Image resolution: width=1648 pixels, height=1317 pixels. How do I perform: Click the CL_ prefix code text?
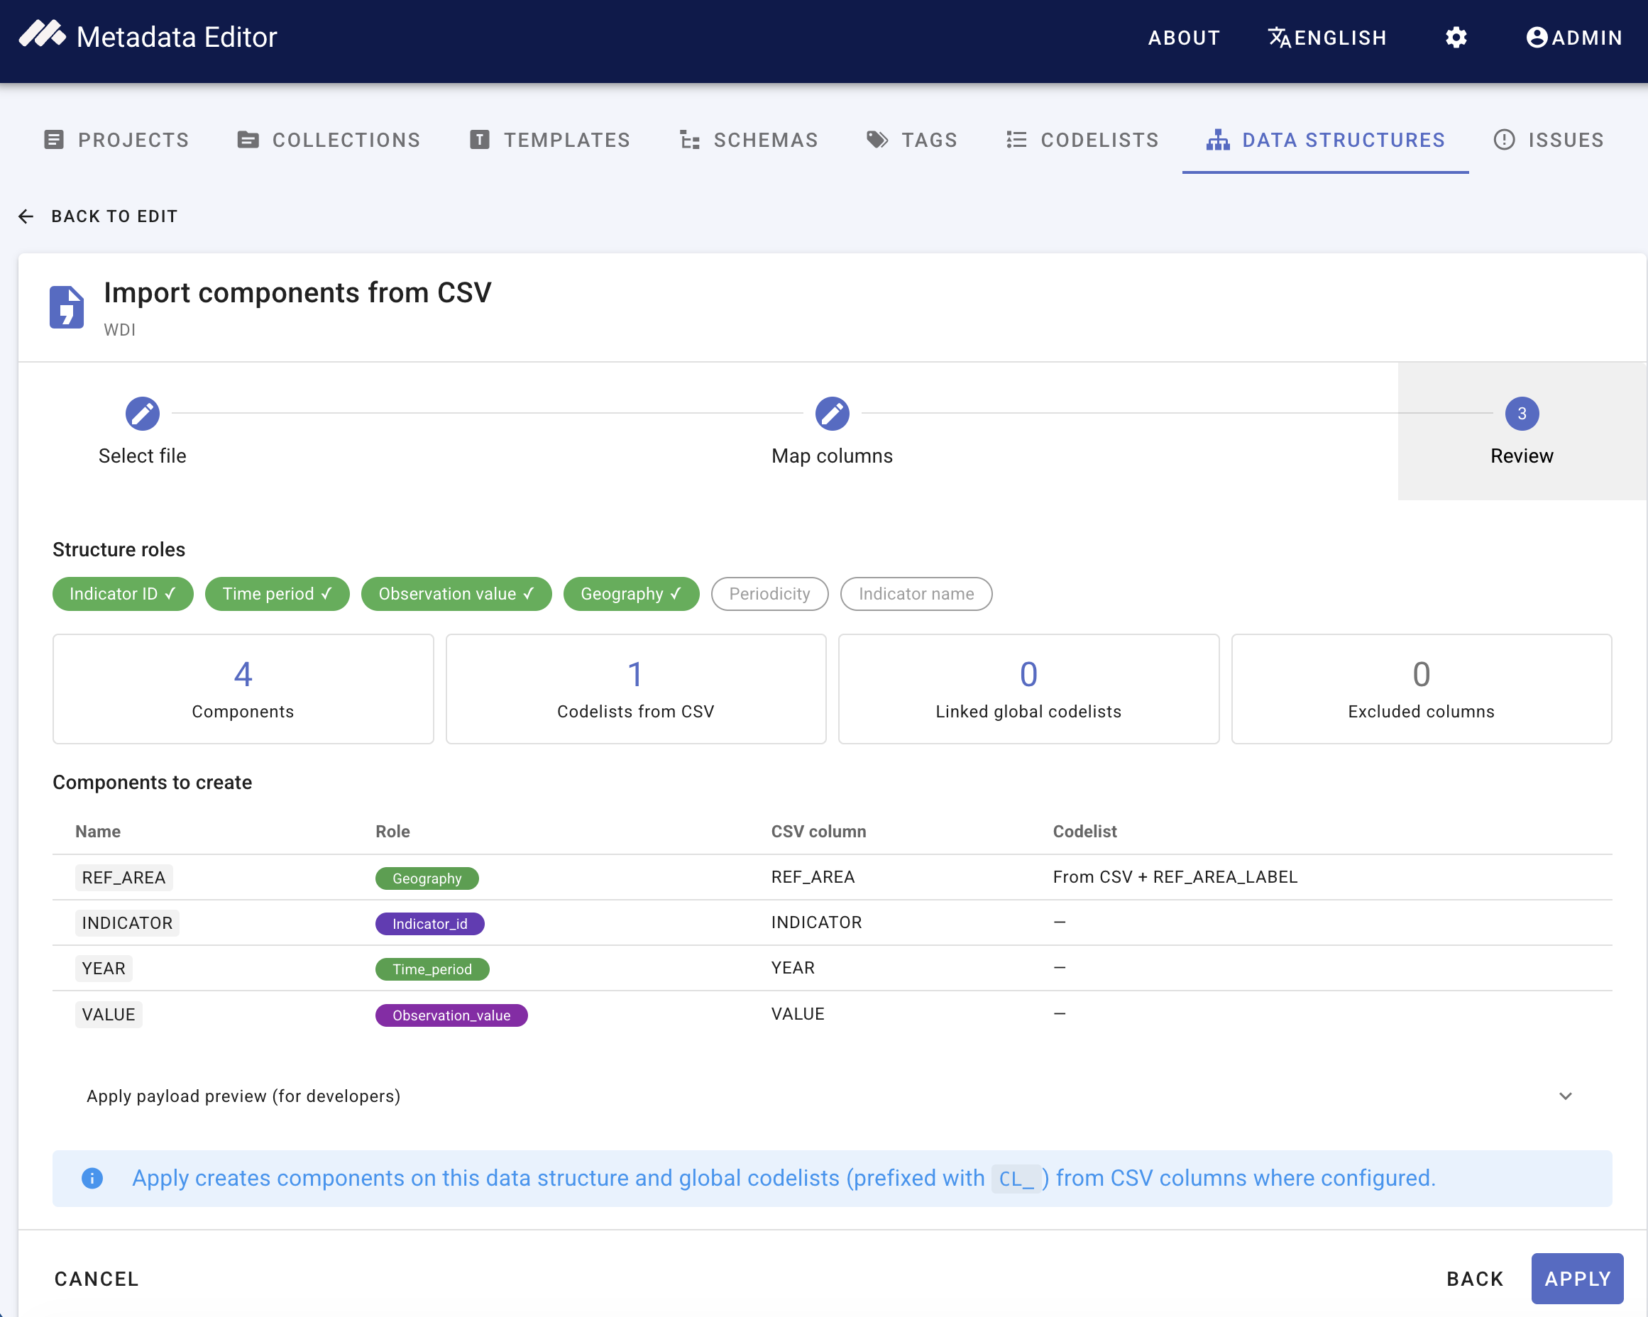click(1016, 1179)
